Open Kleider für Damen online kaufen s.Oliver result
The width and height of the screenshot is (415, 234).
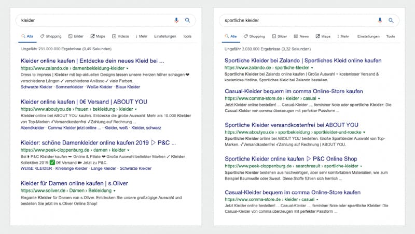coord(74,183)
